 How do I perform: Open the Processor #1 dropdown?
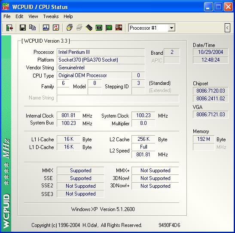coord(171,28)
